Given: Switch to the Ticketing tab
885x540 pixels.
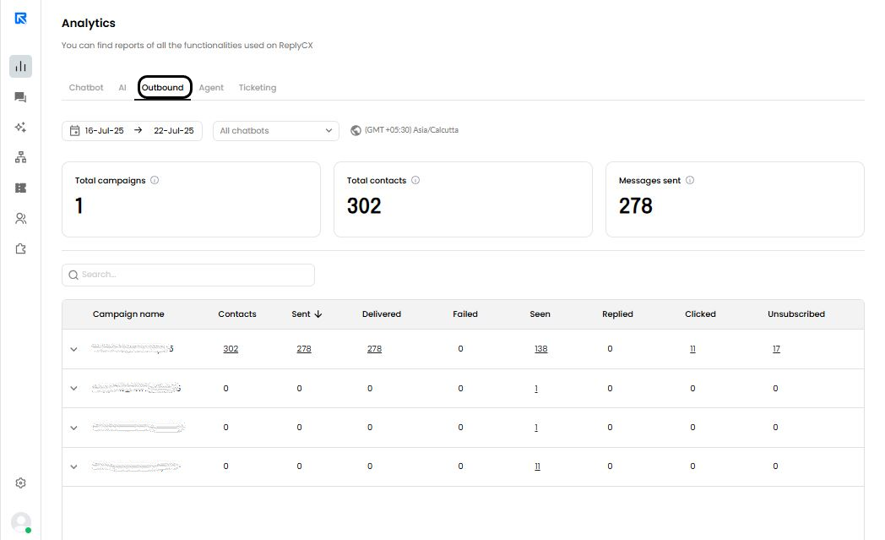Looking at the screenshot, I should tap(258, 88).
